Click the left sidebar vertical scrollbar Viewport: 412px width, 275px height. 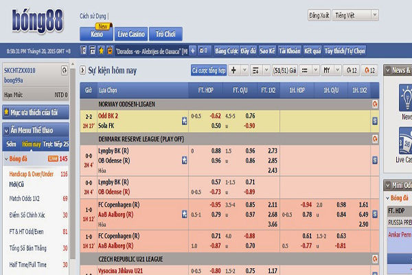pos(73,163)
